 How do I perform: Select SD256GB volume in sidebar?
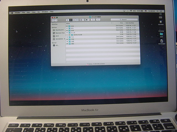click(58, 39)
